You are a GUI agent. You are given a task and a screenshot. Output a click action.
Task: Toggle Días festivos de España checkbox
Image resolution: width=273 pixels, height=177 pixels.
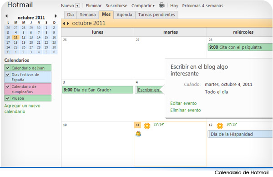(8, 75)
